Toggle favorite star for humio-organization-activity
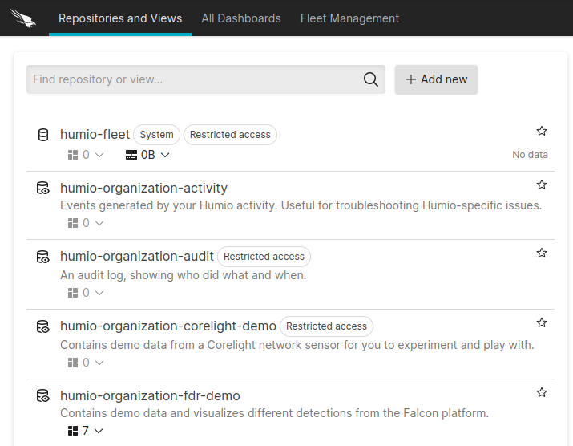Image resolution: width=573 pixels, height=446 pixels. [542, 184]
